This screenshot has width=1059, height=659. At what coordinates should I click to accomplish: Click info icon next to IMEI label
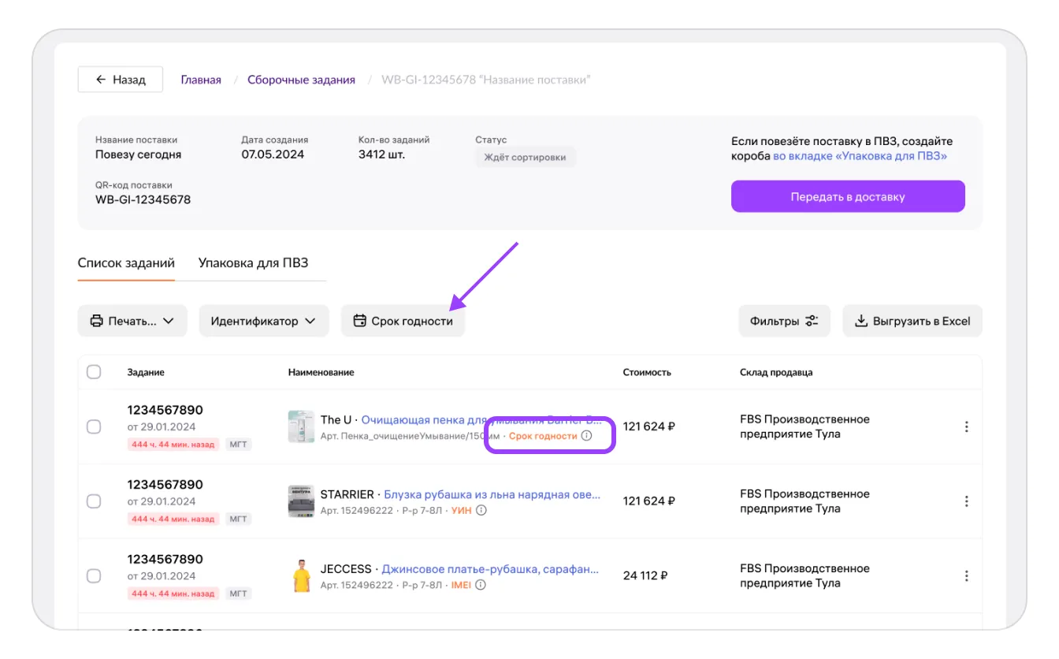[481, 585]
